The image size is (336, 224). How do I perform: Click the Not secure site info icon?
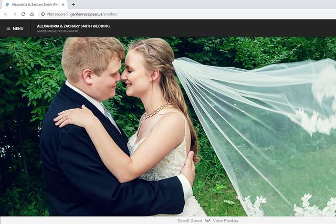point(43,14)
